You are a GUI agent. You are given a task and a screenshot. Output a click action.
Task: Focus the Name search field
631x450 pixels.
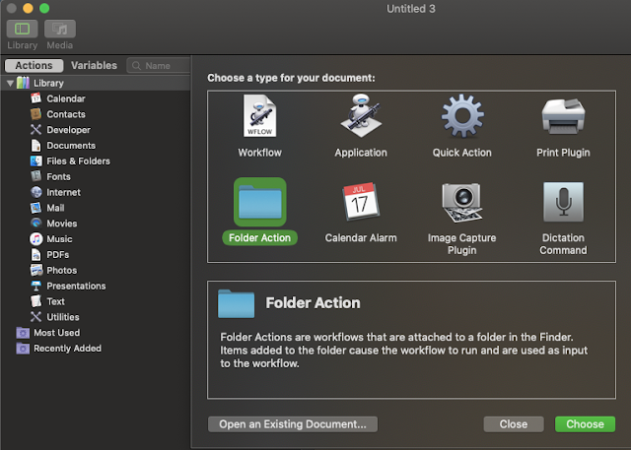coord(159,66)
